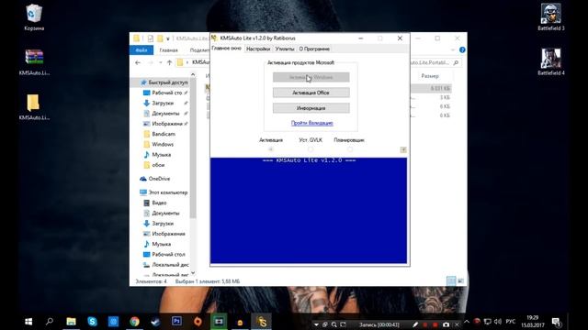Open Google Chrome from the taskbar

(x=135, y=322)
